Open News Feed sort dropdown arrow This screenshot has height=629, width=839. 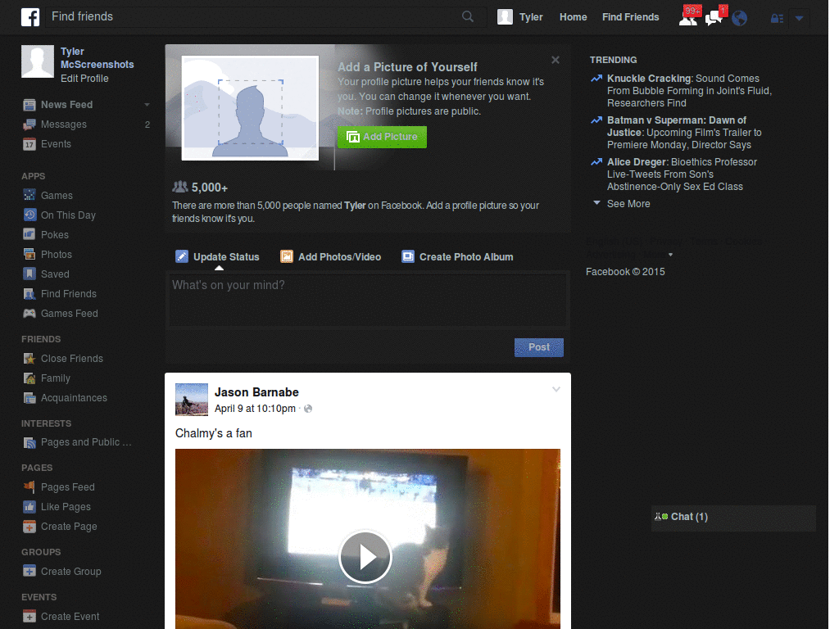coord(147,105)
